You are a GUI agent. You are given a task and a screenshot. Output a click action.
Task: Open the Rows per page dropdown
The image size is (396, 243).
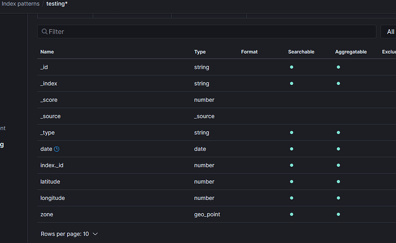pyautogui.click(x=69, y=234)
